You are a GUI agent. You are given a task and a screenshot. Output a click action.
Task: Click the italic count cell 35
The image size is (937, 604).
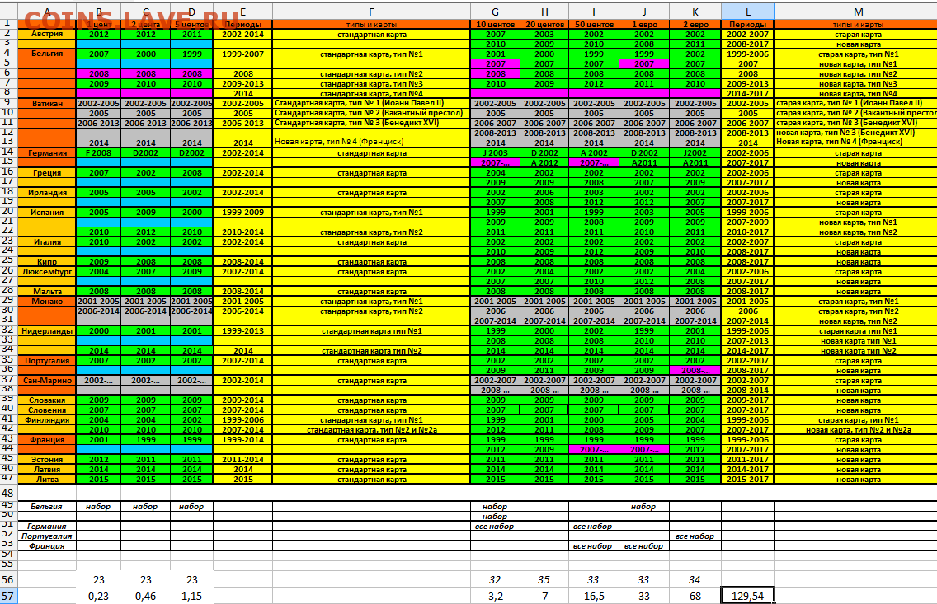pos(544,579)
